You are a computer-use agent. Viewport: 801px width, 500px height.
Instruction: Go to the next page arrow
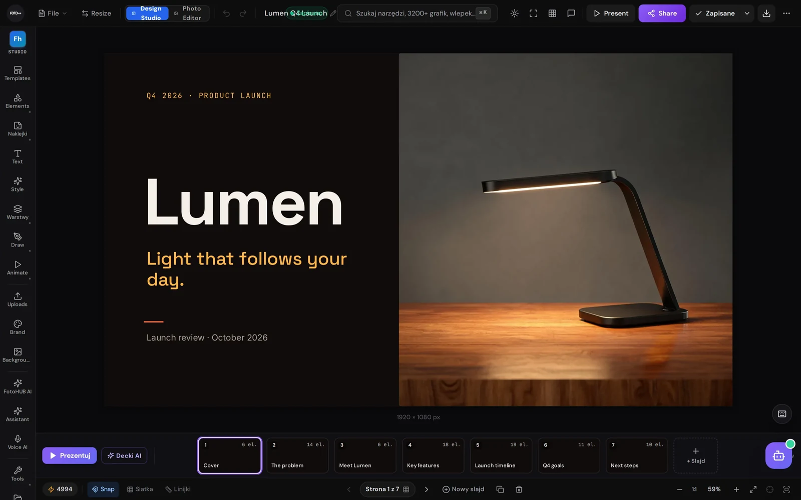coord(427,489)
